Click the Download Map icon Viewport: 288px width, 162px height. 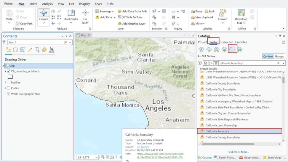[241, 13]
